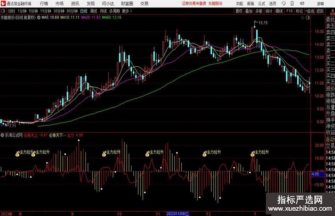Open the 行情 menu
Viewport: 335px width, 216px height.
44,4
